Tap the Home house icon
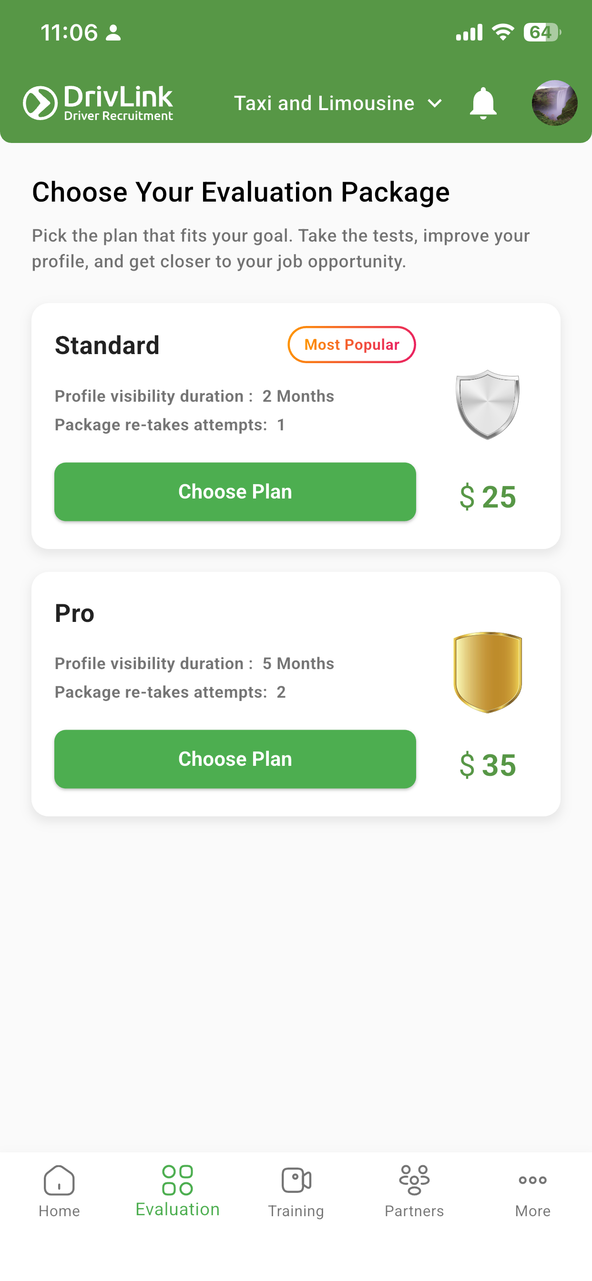Image resolution: width=592 pixels, height=1281 pixels. [x=59, y=1179]
